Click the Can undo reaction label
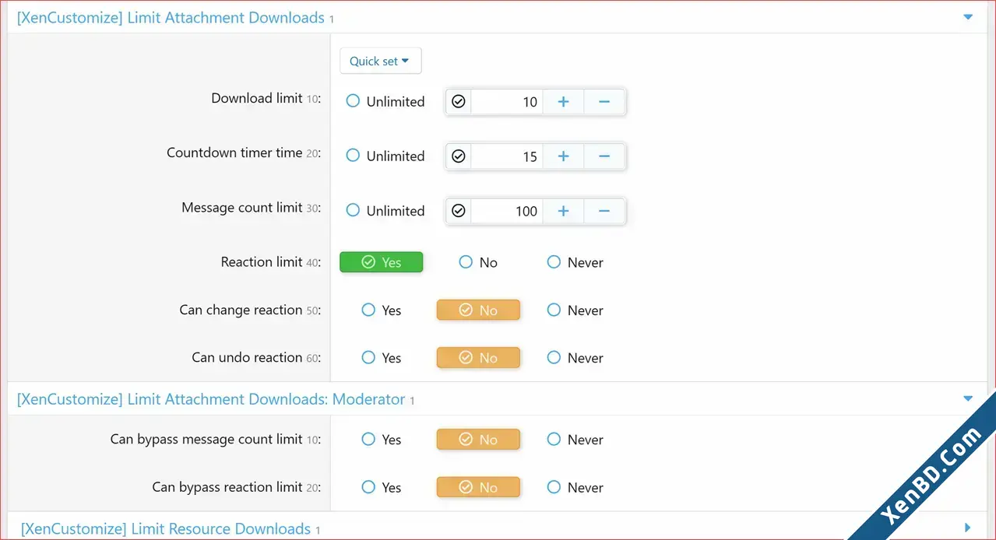The width and height of the screenshot is (996, 540). (247, 357)
